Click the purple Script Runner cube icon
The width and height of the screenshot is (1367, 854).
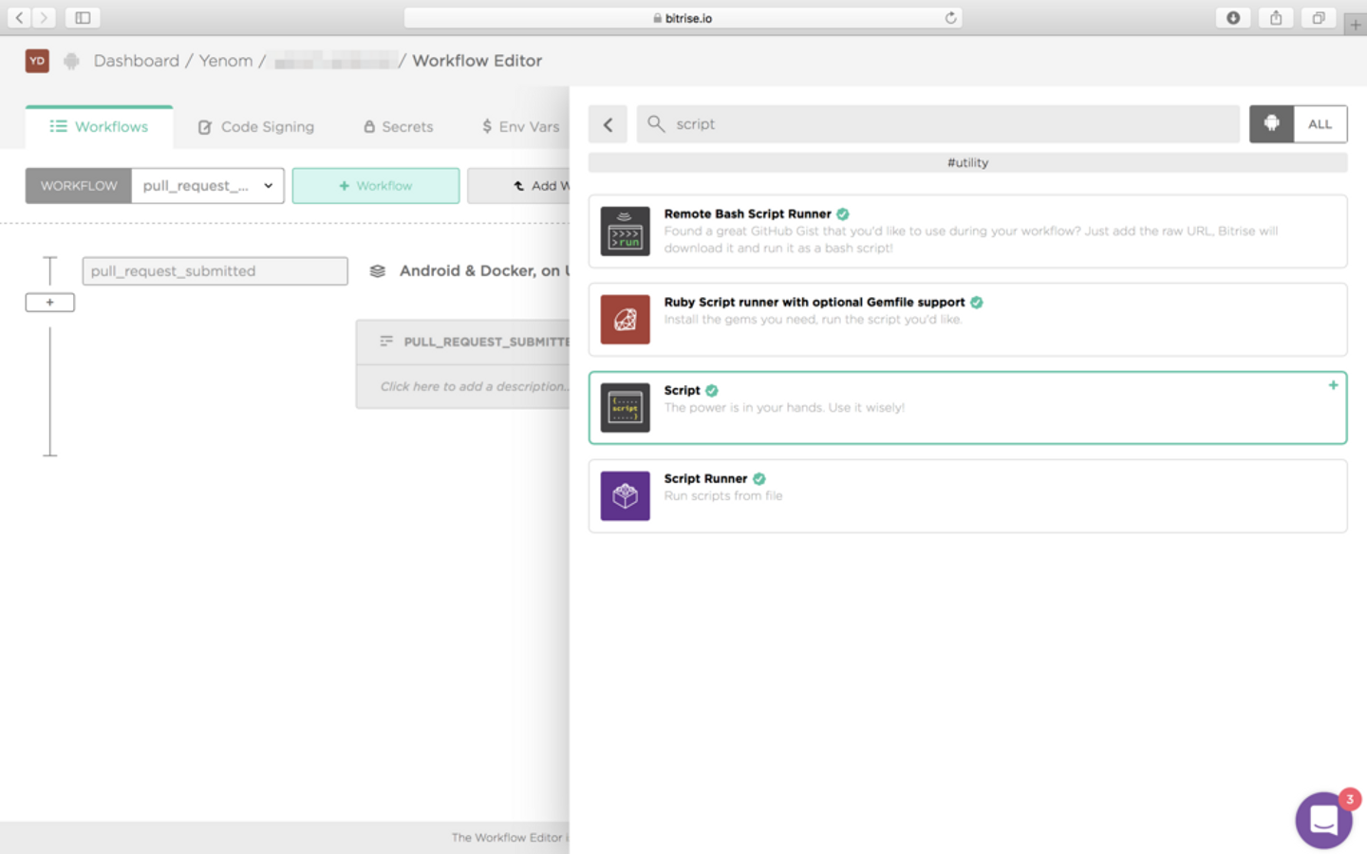click(x=625, y=496)
